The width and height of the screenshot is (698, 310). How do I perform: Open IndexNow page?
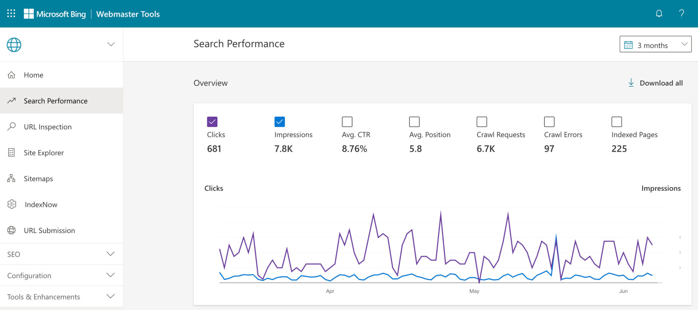coord(61,204)
